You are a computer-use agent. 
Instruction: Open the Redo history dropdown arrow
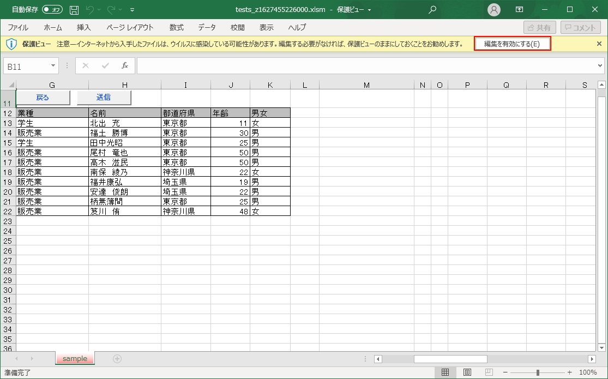tap(121, 10)
